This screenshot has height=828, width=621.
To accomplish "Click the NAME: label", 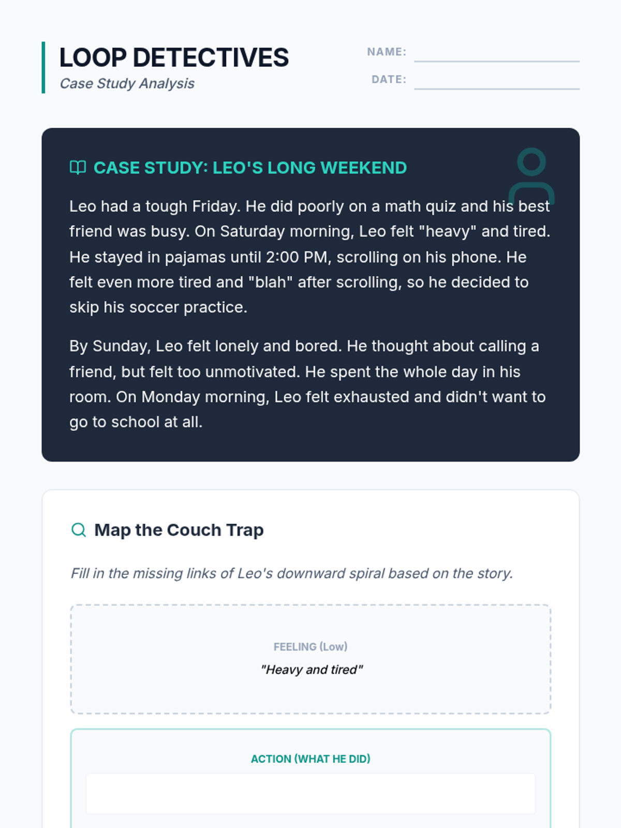I will 387,52.
